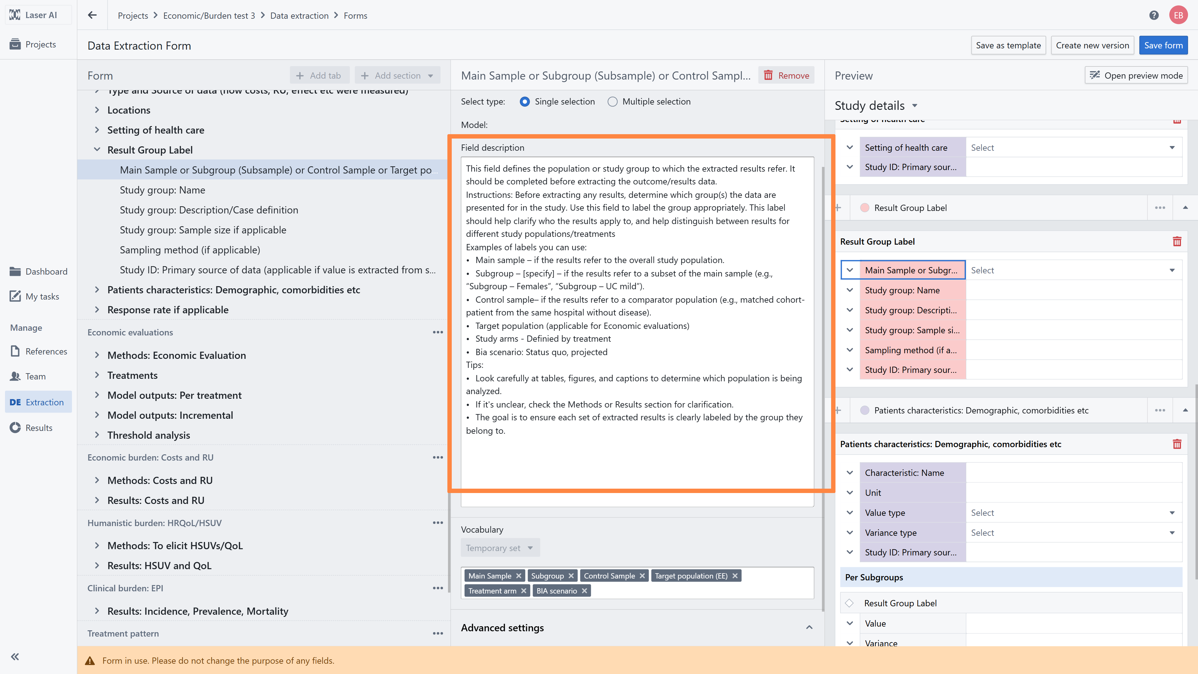
Task: Open more options for Humanistic burden tab
Action: [x=438, y=523]
